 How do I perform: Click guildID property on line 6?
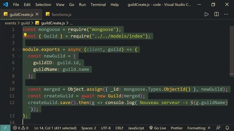42,63
